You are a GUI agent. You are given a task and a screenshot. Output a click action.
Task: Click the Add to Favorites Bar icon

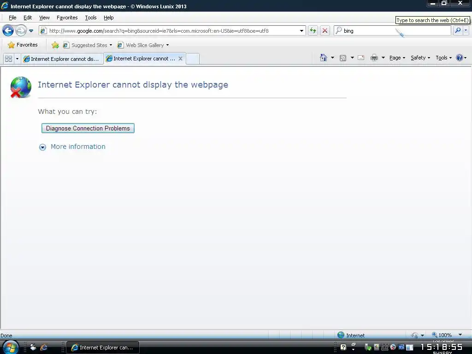[55, 45]
